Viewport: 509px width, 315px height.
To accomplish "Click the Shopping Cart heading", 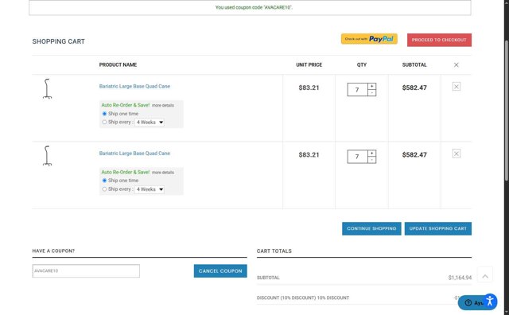I will (58, 41).
